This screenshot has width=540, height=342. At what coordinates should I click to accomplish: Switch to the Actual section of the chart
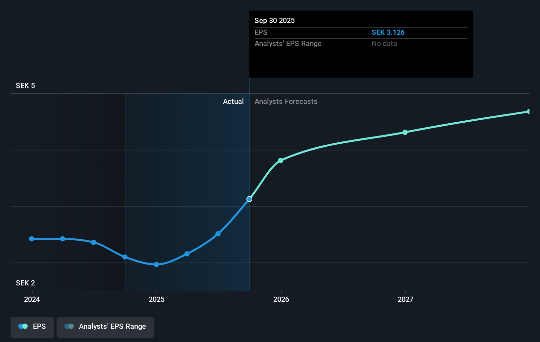[233, 101]
